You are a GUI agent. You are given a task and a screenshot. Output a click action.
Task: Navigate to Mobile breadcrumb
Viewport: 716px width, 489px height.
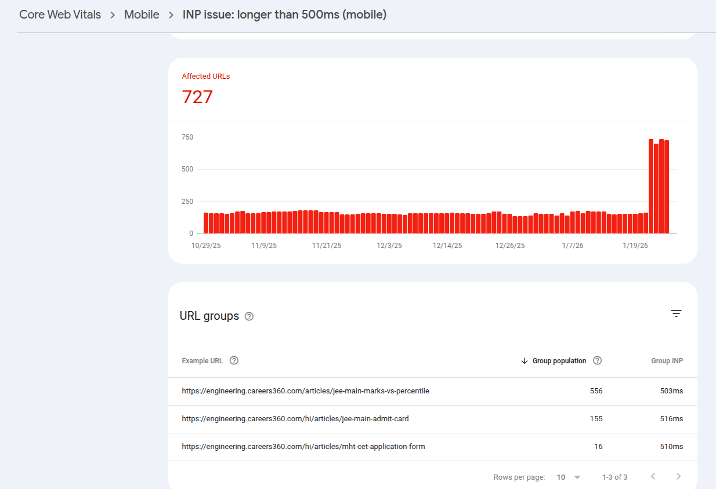[142, 14]
